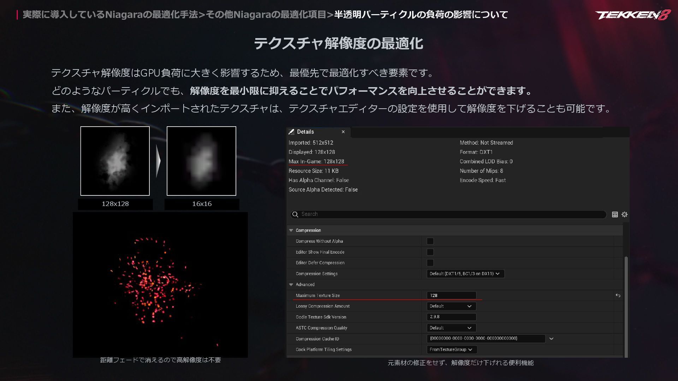Click the search magnifier icon
The height and width of the screenshot is (381, 678).
point(295,214)
